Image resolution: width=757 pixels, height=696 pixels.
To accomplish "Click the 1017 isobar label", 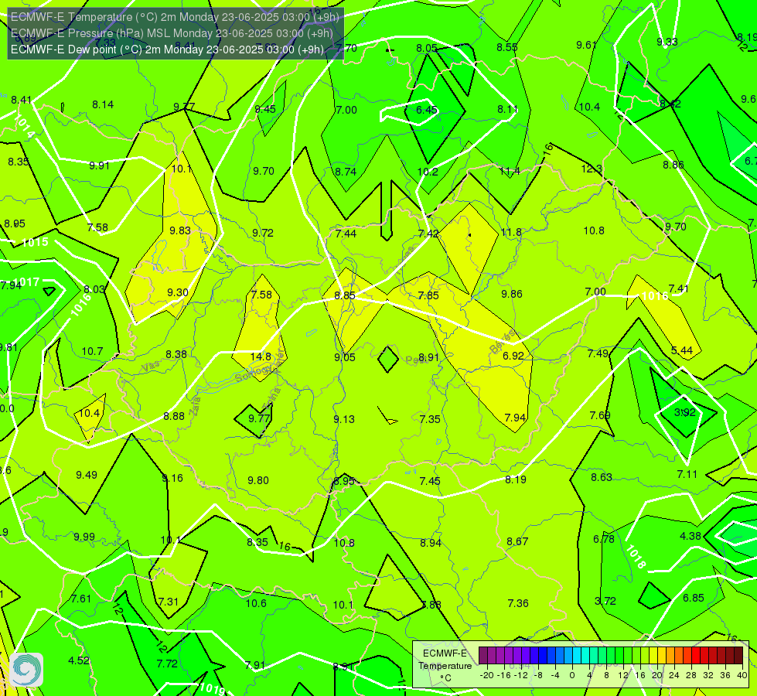I will (26, 282).
